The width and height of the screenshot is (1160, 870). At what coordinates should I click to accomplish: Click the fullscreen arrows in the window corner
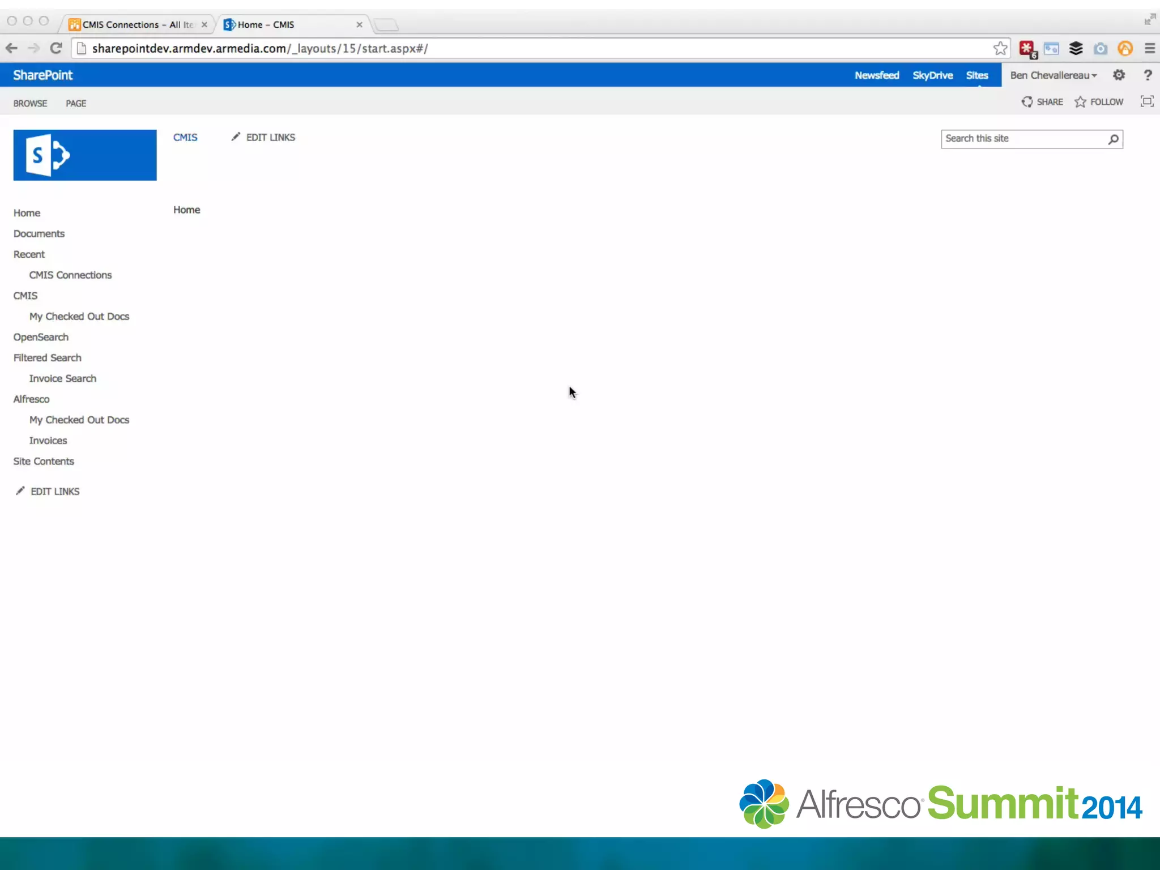[1149, 20]
